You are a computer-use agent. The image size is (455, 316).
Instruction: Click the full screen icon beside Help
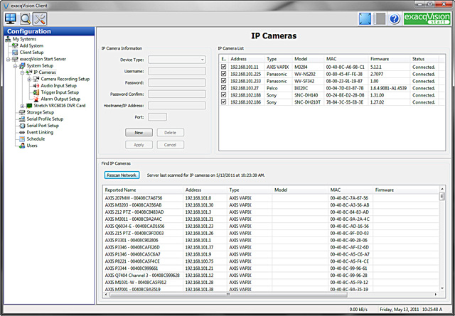(x=365, y=18)
